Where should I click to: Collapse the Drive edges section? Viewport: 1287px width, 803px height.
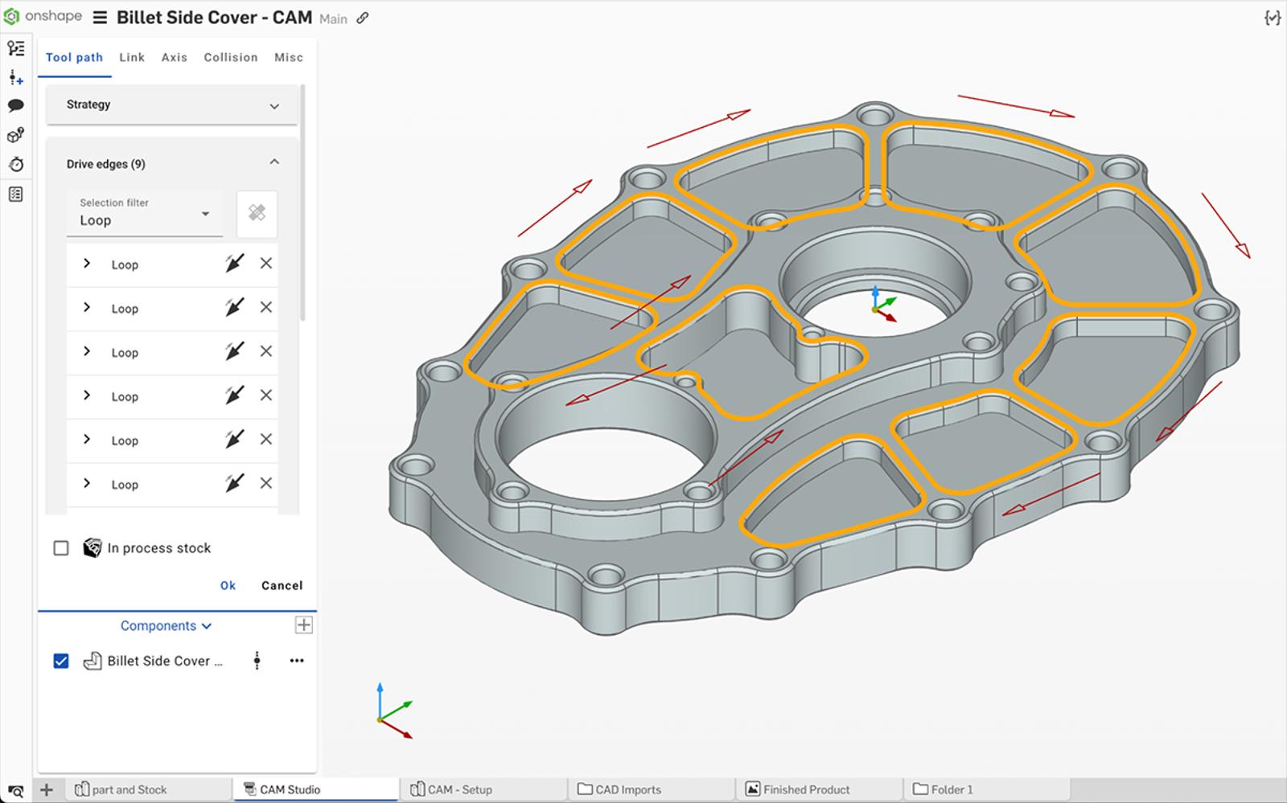click(x=274, y=163)
